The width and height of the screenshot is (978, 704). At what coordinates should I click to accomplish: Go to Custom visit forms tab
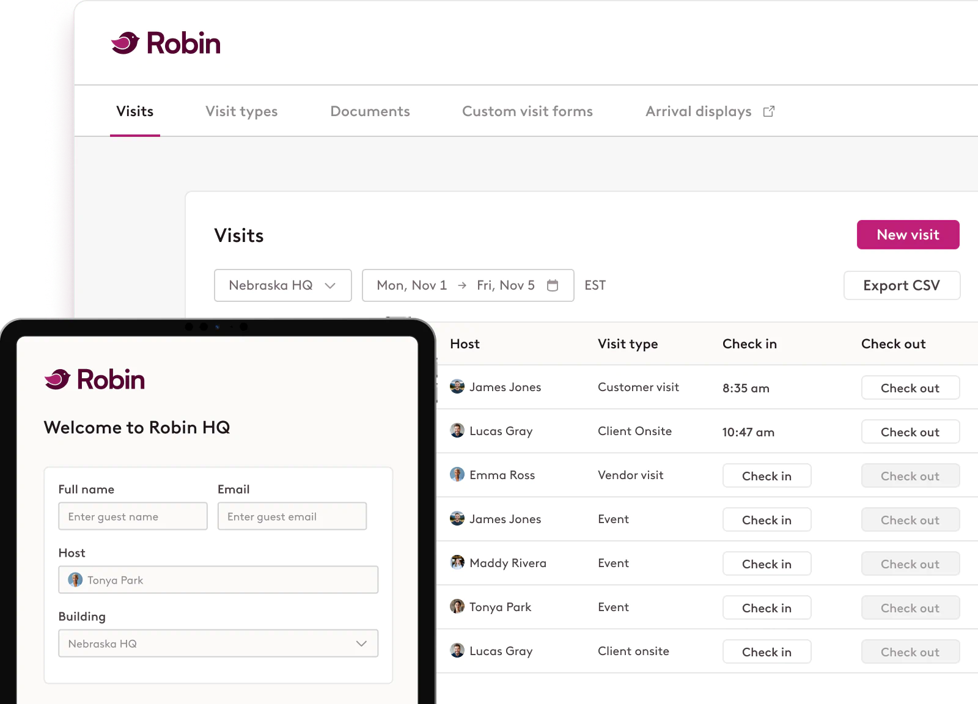(x=528, y=111)
